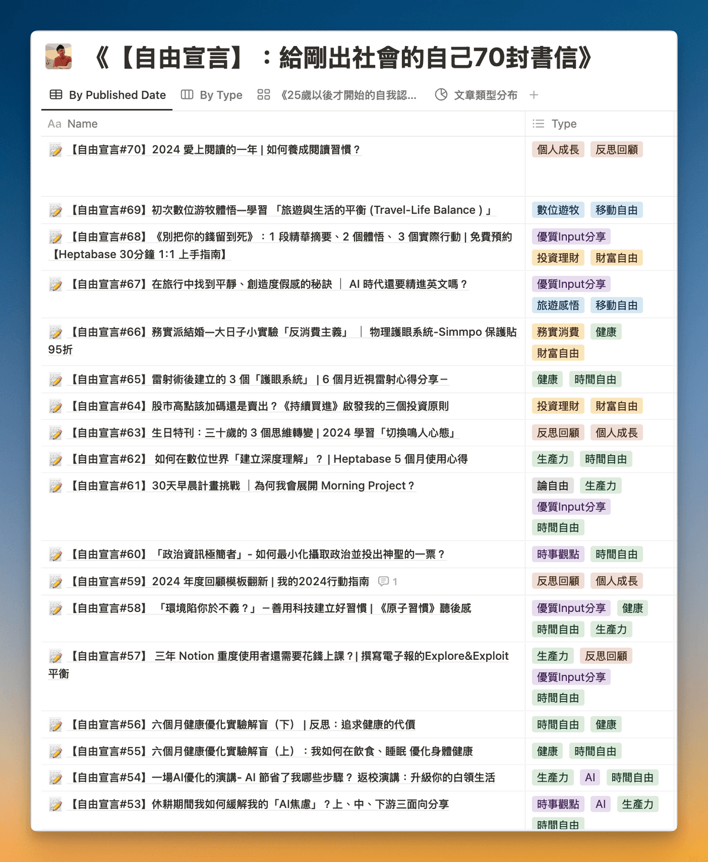Open article #60 about 政治資訊極簡者
Image resolution: width=708 pixels, height=862 pixels.
[x=257, y=554]
